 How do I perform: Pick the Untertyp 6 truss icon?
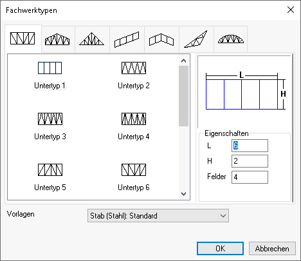point(134,170)
